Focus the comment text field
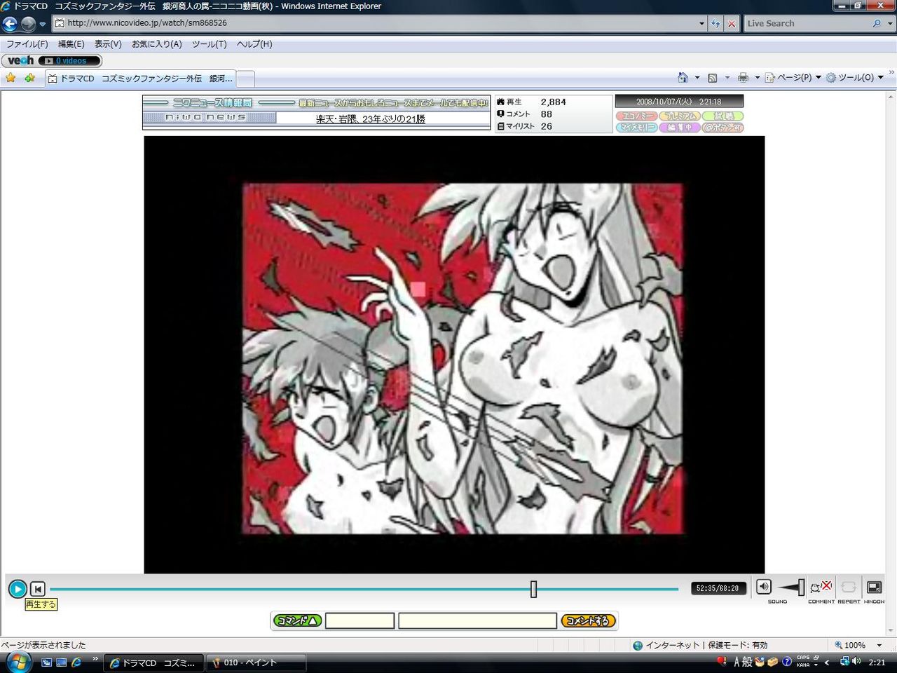The width and height of the screenshot is (897, 673). [477, 621]
